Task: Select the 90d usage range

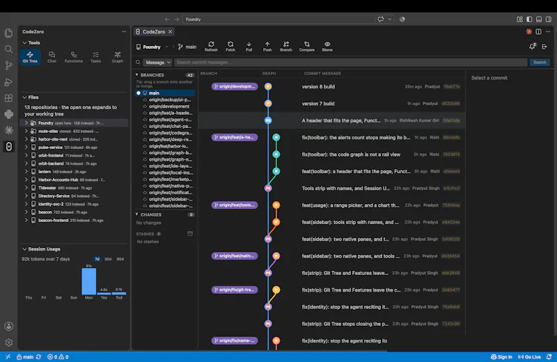Action: pos(120,259)
